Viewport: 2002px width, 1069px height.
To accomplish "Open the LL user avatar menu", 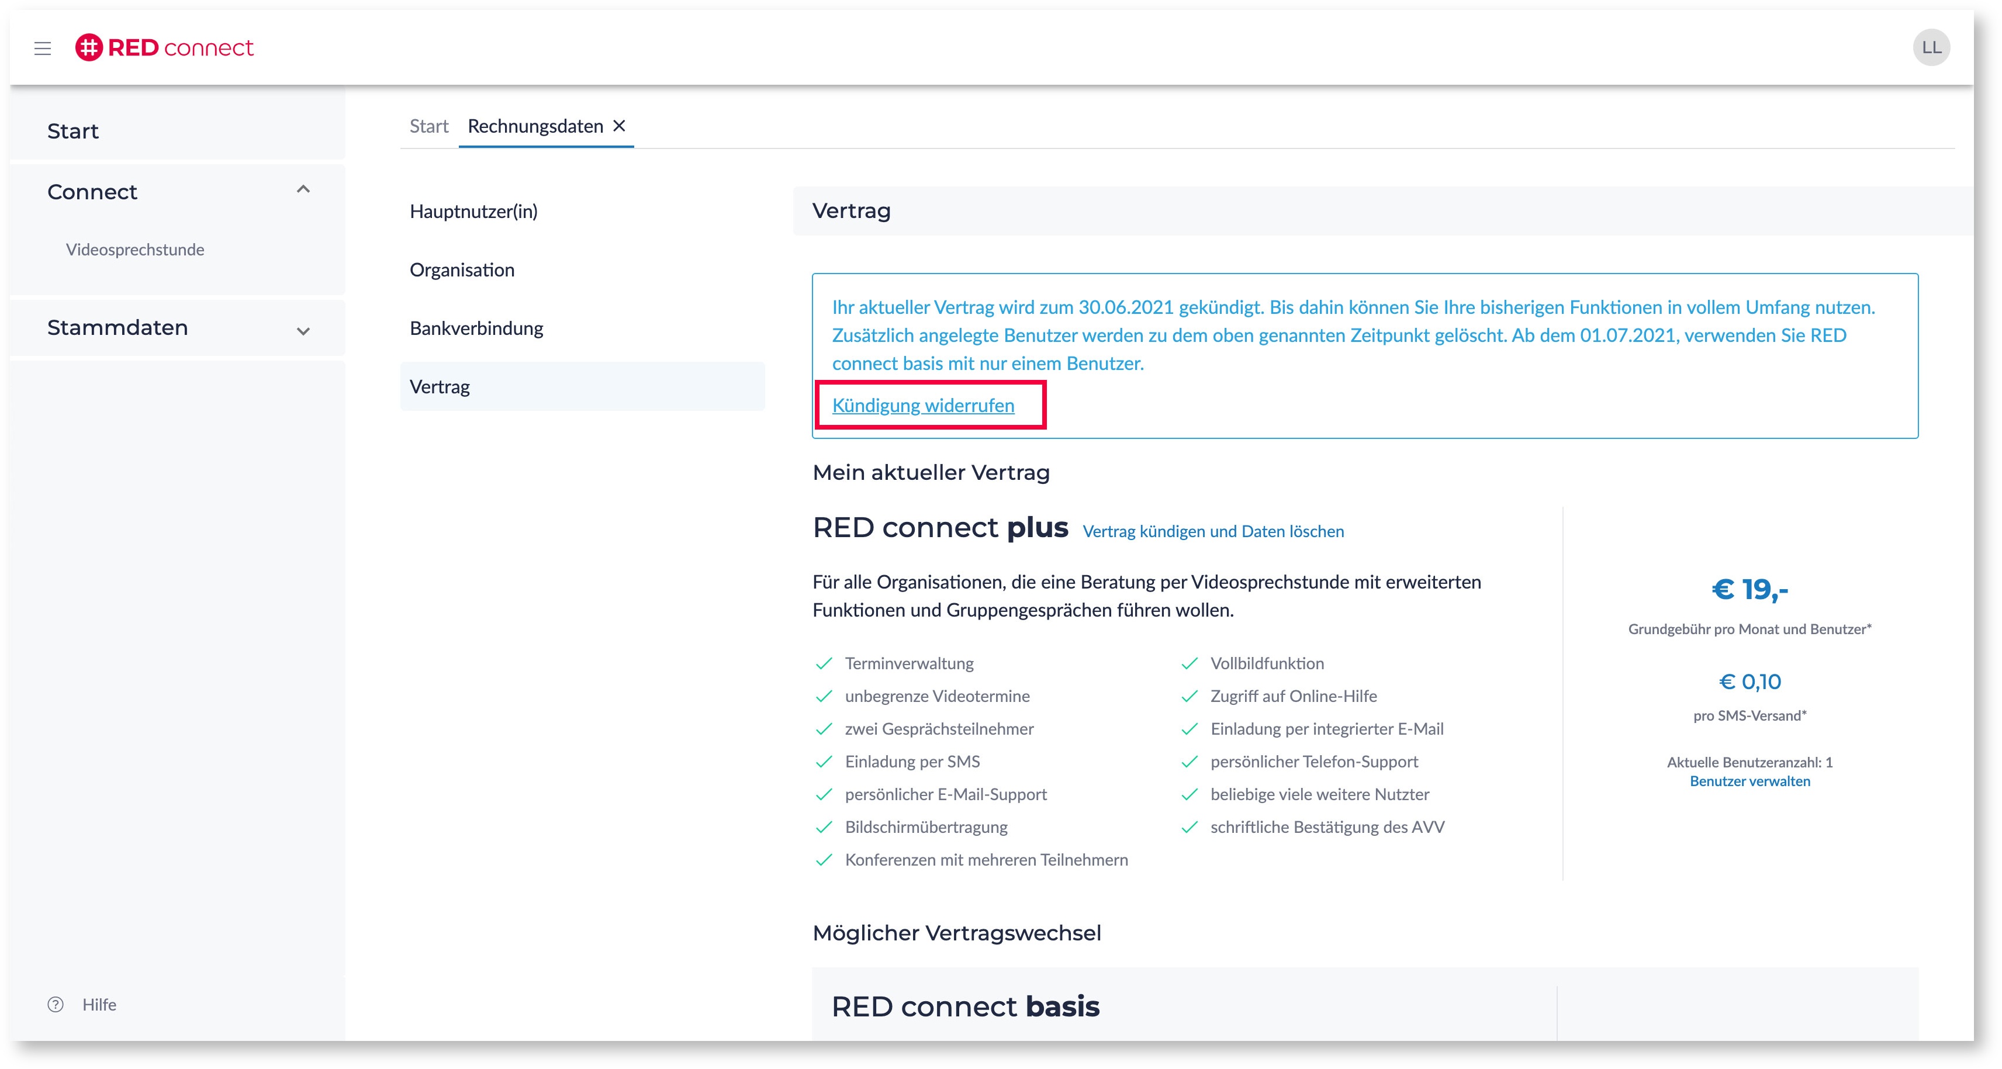I will (1931, 47).
